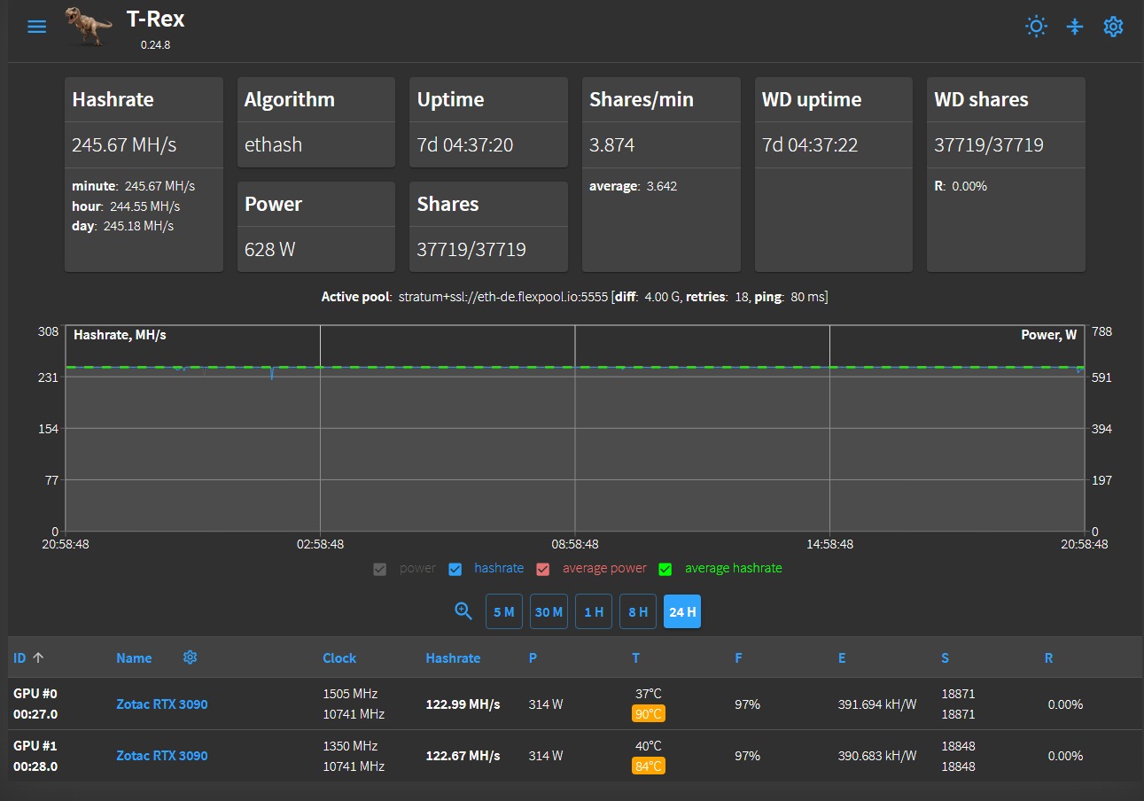Click the GPU #0 row ID cell

click(x=35, y=704)
